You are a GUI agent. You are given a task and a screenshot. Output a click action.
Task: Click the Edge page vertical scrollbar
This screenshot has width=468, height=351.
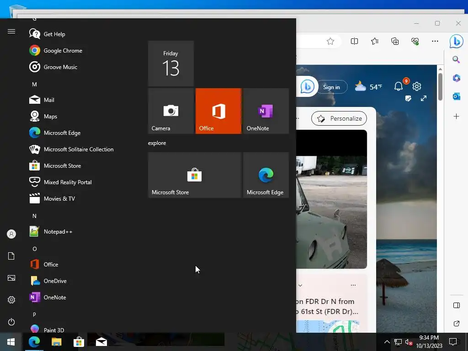click(440, 87)
